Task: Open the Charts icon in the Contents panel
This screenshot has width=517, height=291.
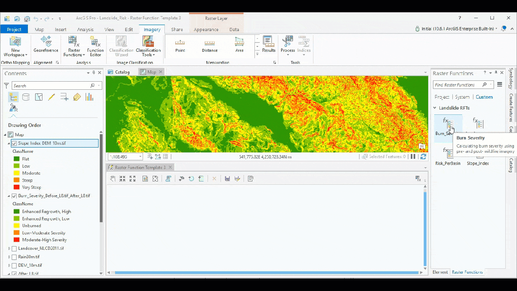Action: [89, 97]
